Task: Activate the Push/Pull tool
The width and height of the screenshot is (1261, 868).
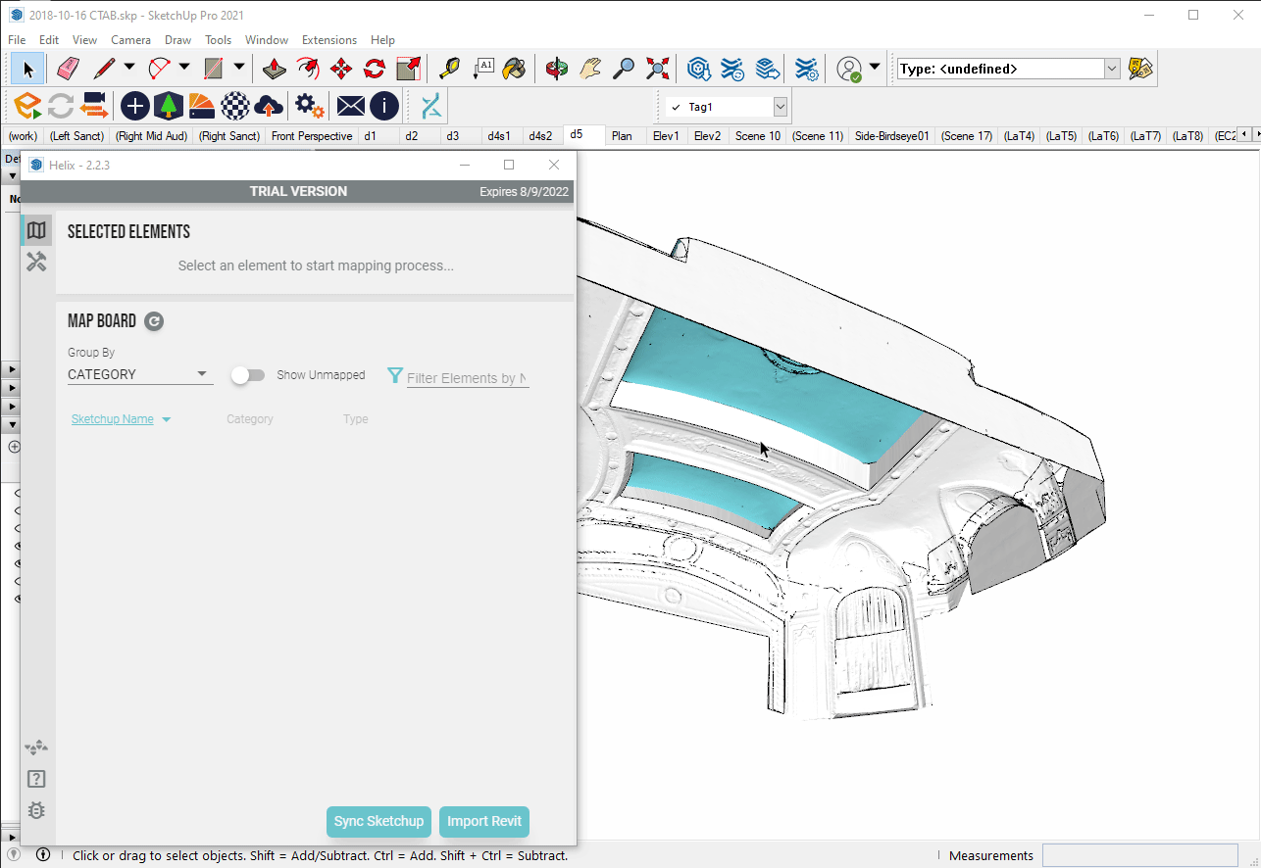Action: pyautogui.click(x=275, y=69)
